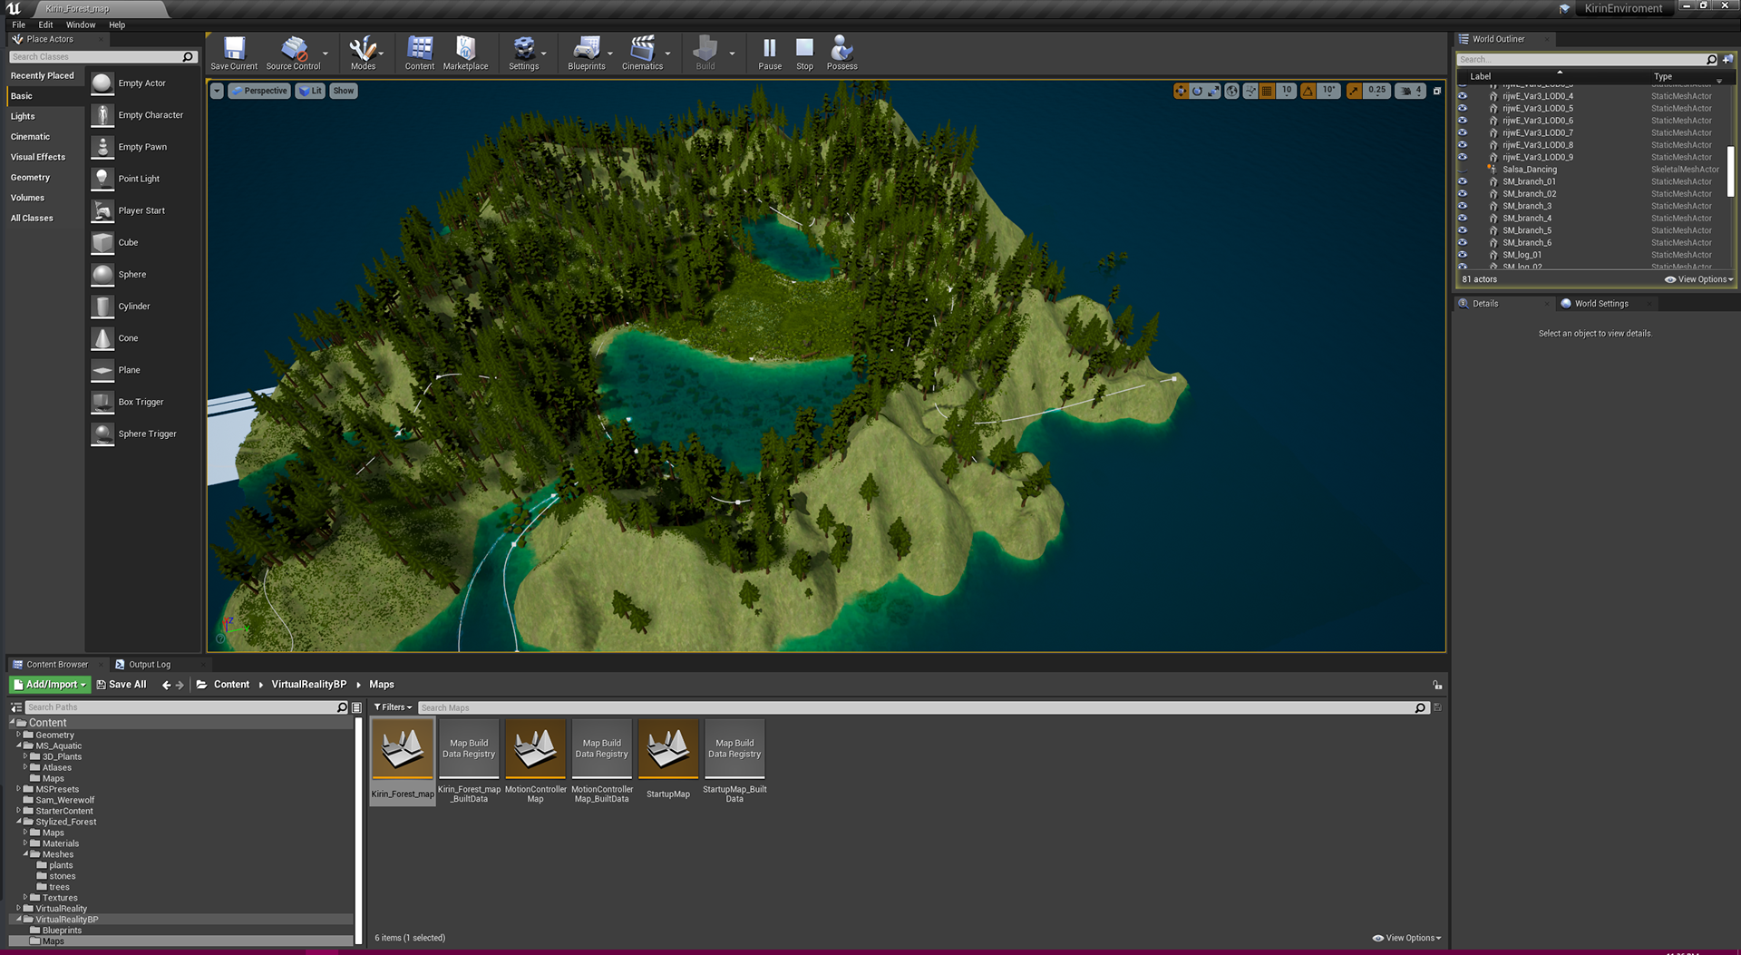This screenshot has width=1741, height=955.
Task: Open the Perspective view mode dropdown
Action: point(258,91)
